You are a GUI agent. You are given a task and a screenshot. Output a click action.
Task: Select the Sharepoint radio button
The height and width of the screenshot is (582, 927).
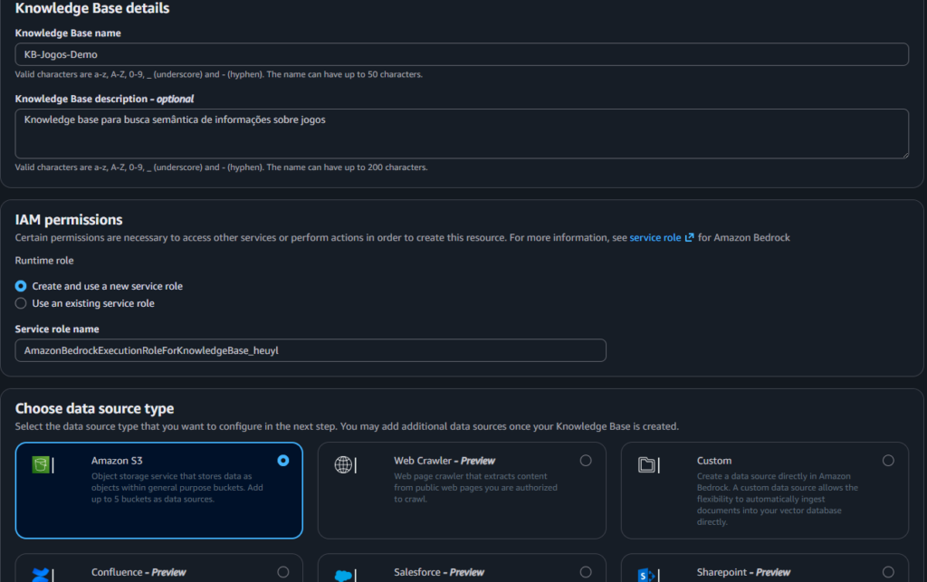click(x=888, y=572)
